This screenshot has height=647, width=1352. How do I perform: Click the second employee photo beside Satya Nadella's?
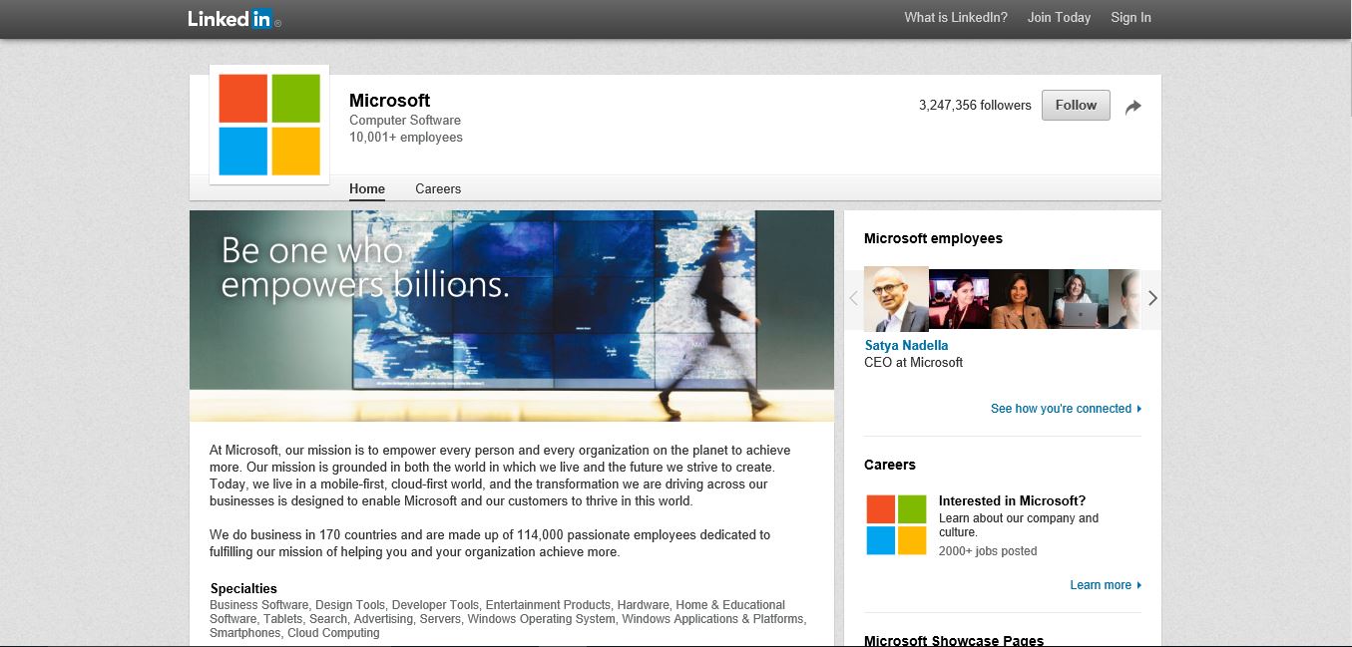point(959,299)
